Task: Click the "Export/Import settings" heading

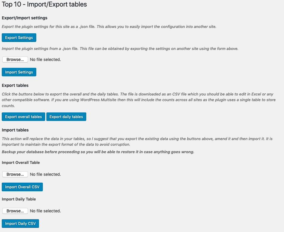Action: tap(25, 18)
